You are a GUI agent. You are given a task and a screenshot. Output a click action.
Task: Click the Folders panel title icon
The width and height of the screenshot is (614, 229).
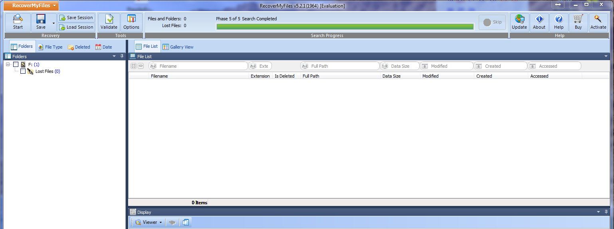(x=8, y=57)
